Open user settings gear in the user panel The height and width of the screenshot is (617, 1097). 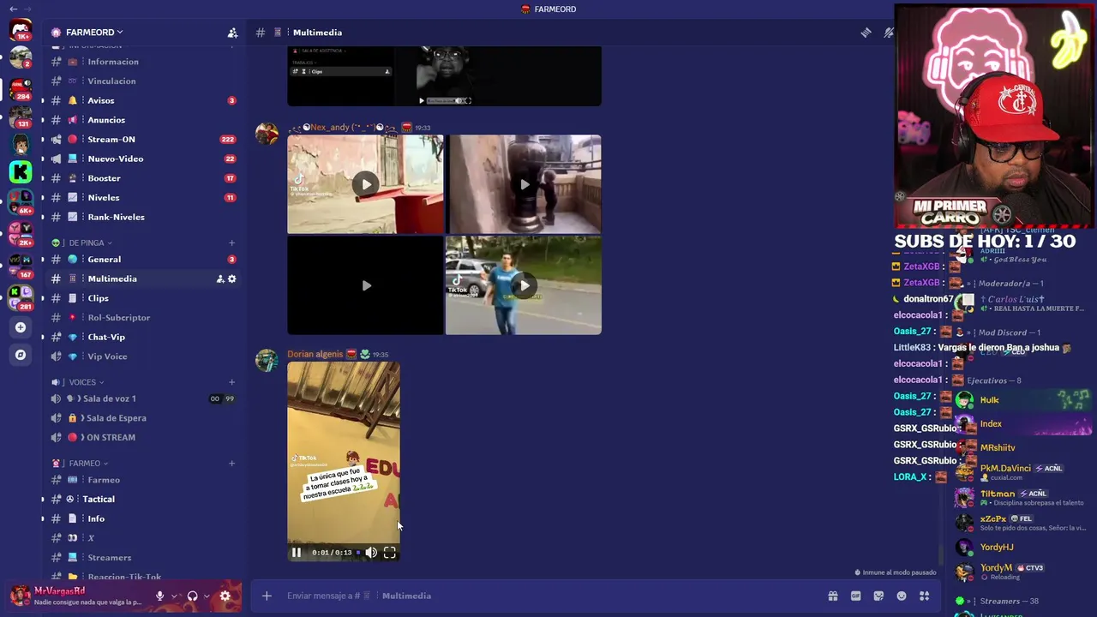(x=225, y=596)
